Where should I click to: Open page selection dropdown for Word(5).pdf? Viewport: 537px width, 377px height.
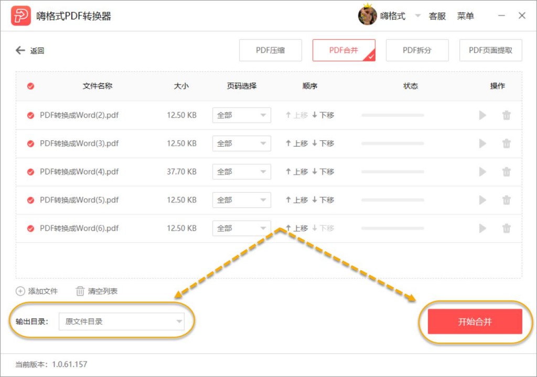(x=241, y=200)
